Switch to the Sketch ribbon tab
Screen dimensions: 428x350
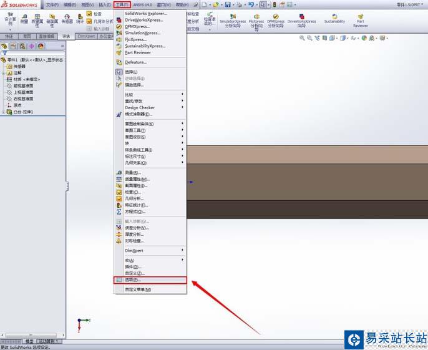click(x=27, y=36)
